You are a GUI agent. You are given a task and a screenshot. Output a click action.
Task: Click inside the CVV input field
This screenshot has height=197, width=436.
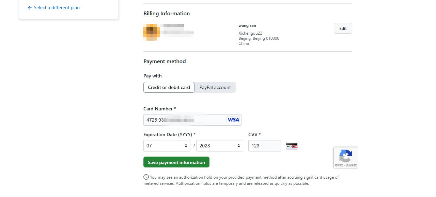pos(264,146)
